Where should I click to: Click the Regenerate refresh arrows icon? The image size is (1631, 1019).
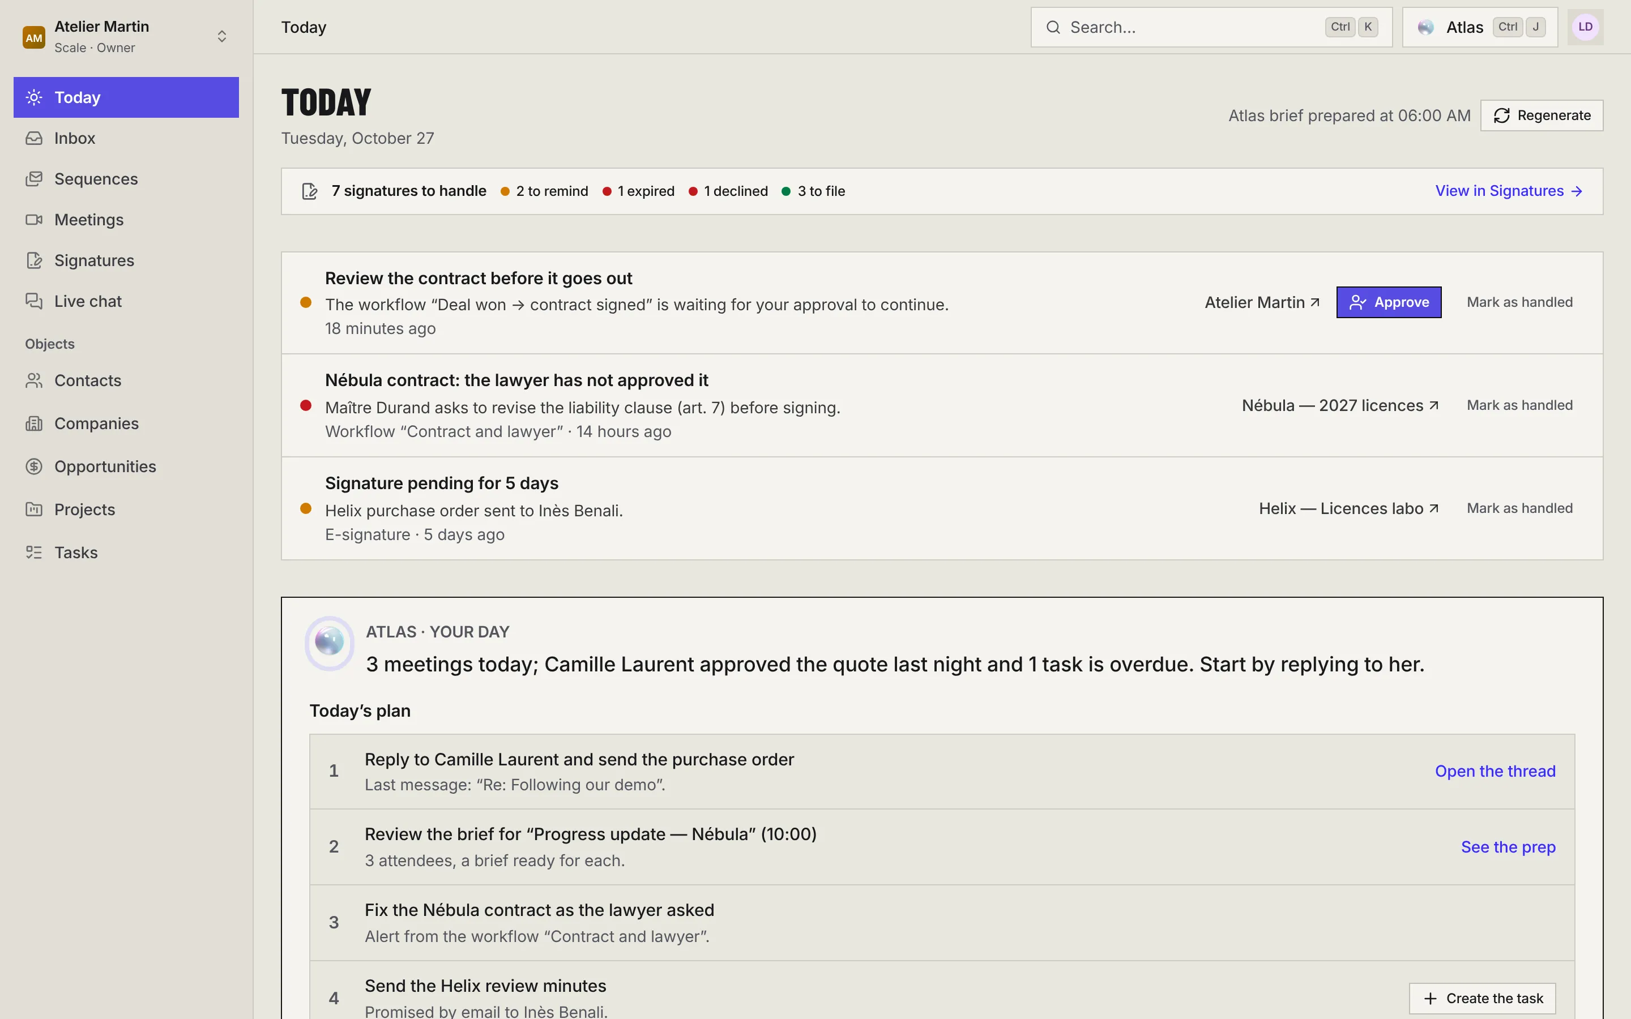point(1502,115)
